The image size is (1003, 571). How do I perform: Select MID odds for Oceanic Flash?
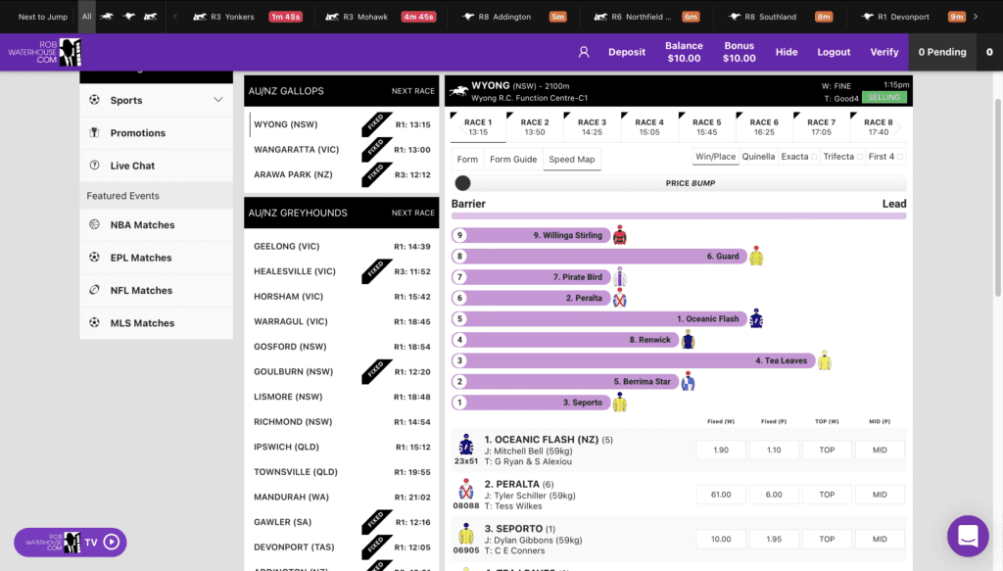point(881,451)
